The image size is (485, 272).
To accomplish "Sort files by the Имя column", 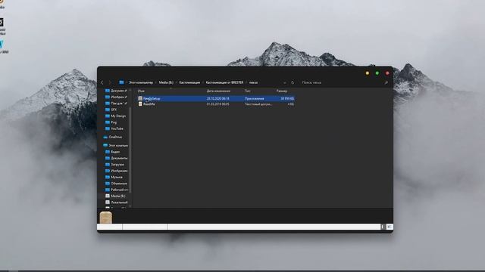I will (141, 91).
